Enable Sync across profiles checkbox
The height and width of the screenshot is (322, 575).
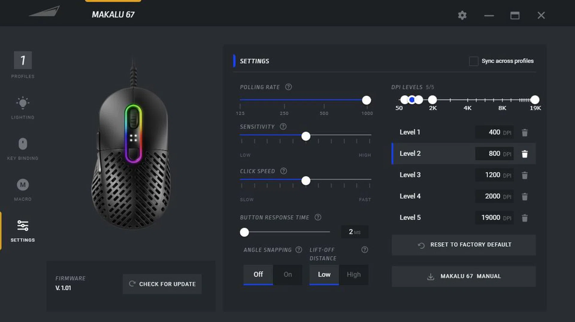473,61
